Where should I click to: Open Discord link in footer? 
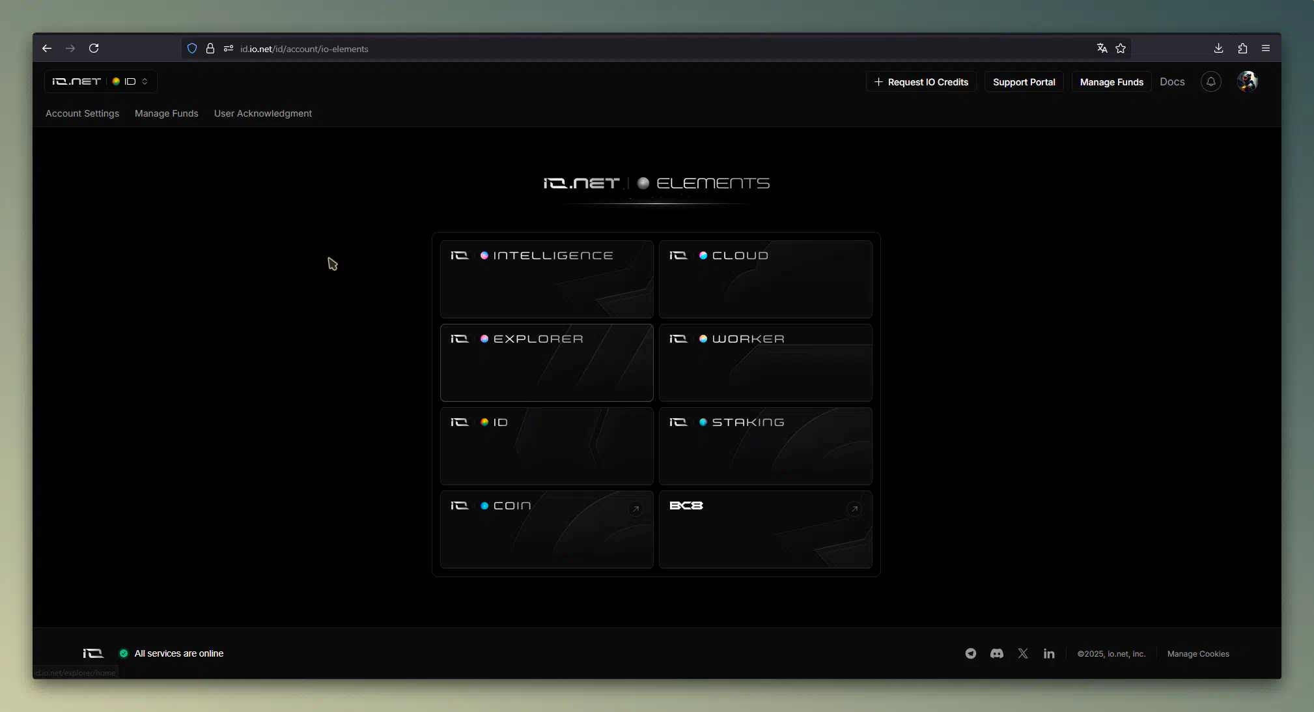[997, 653]
